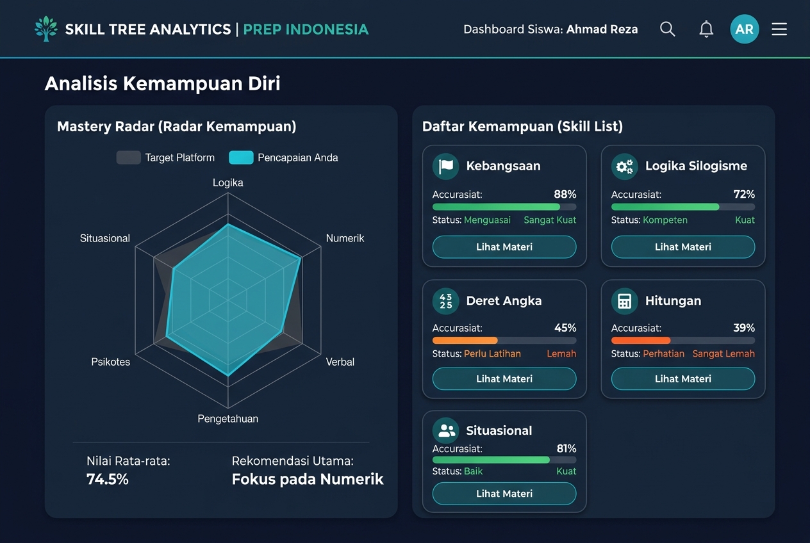This screenshot has width=810, height=543.
Task: Click Lihat Materi for Kebangsaan
Action: (504, 247)
